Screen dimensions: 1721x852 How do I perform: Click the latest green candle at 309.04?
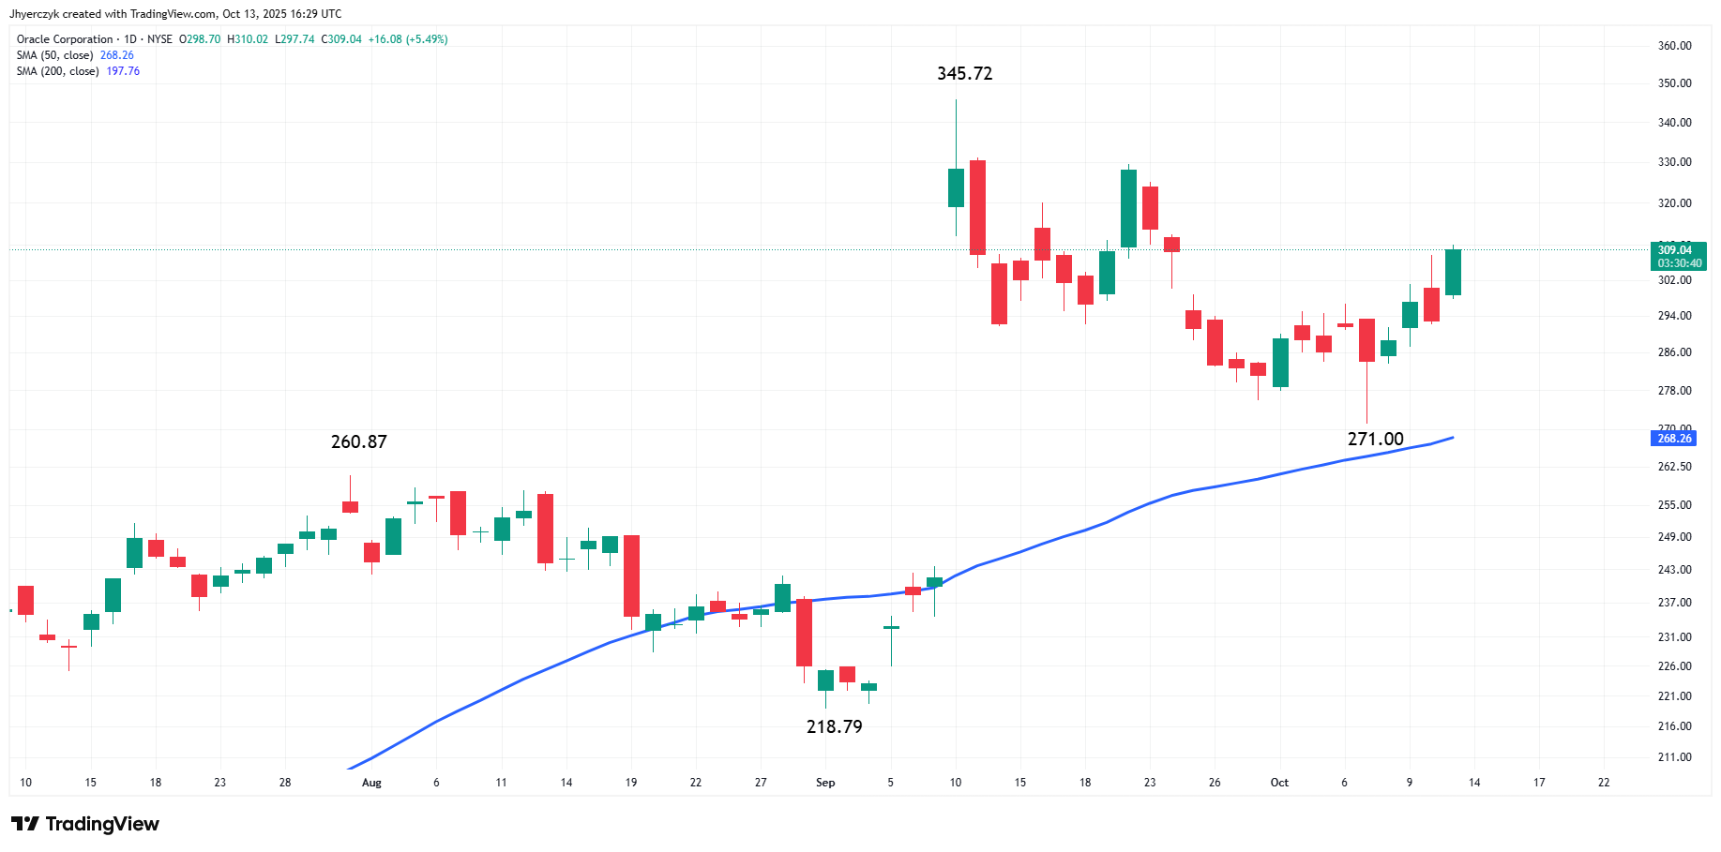pyautogui.click(x=1453, y=272)
